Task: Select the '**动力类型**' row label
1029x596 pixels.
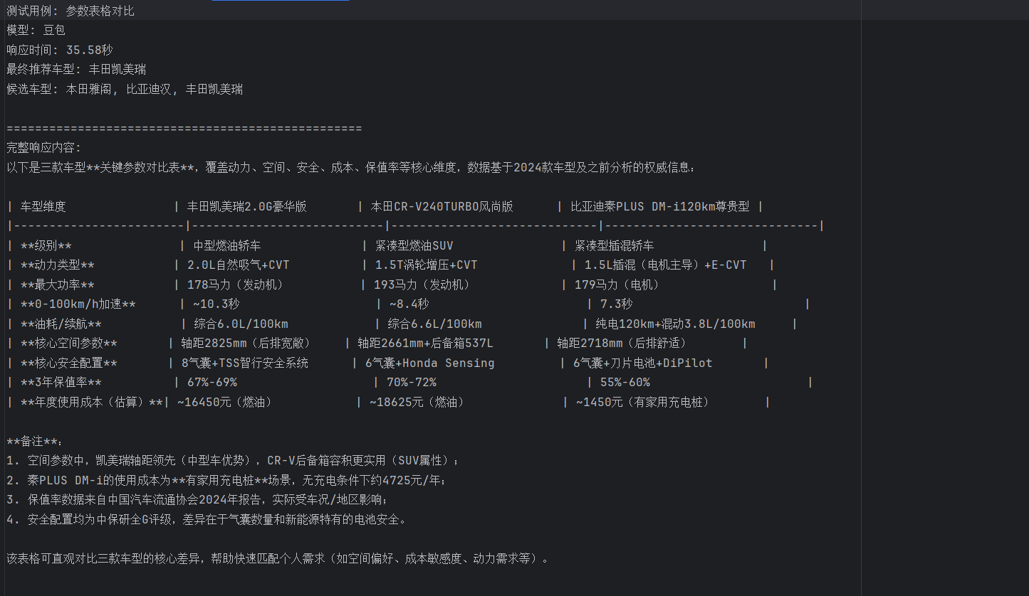Action: pyautogui.click(x=58, y=265)
